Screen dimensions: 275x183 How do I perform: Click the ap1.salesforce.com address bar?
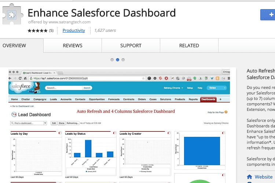87,78
